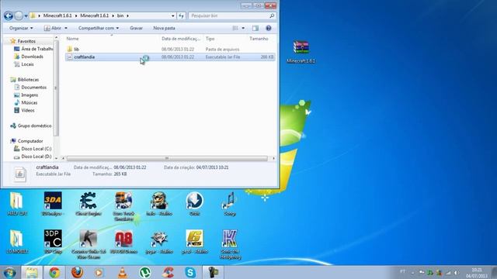This screenshot has width=497, height=279.
Task: Open the Songr music note shortcut
Action: pos(230,204)
